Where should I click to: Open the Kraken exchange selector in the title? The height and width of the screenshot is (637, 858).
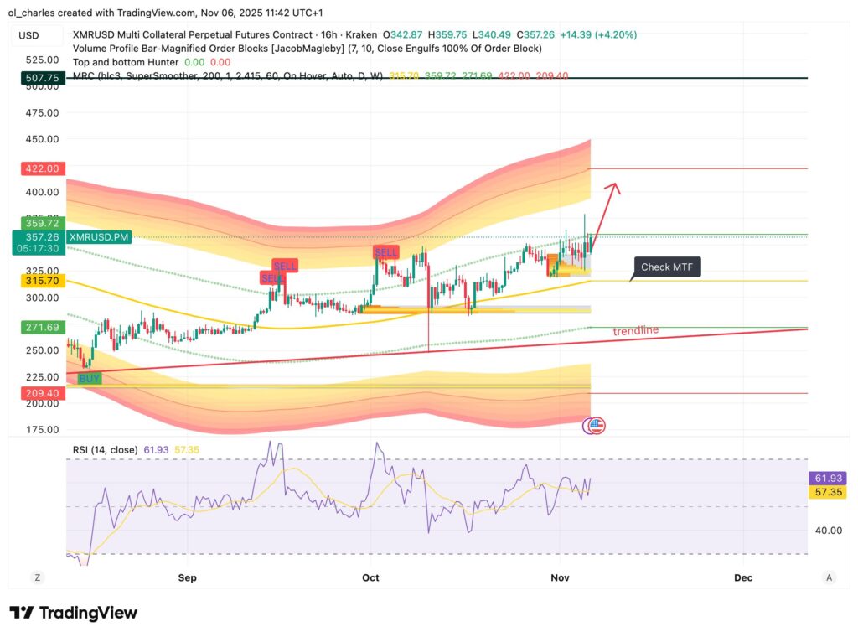(362, 35)
